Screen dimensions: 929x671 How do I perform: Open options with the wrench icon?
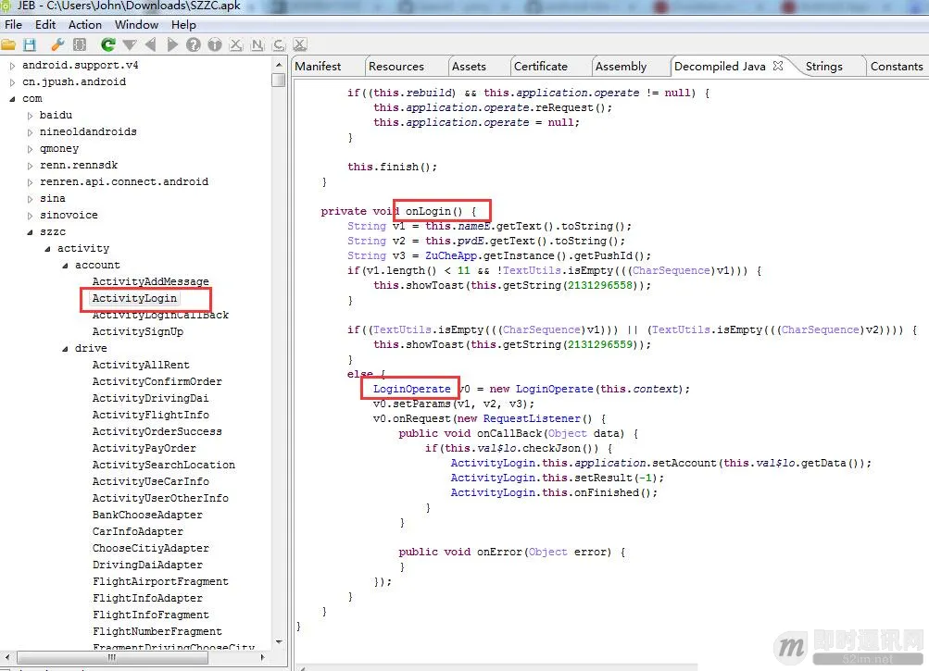(57, 44)
